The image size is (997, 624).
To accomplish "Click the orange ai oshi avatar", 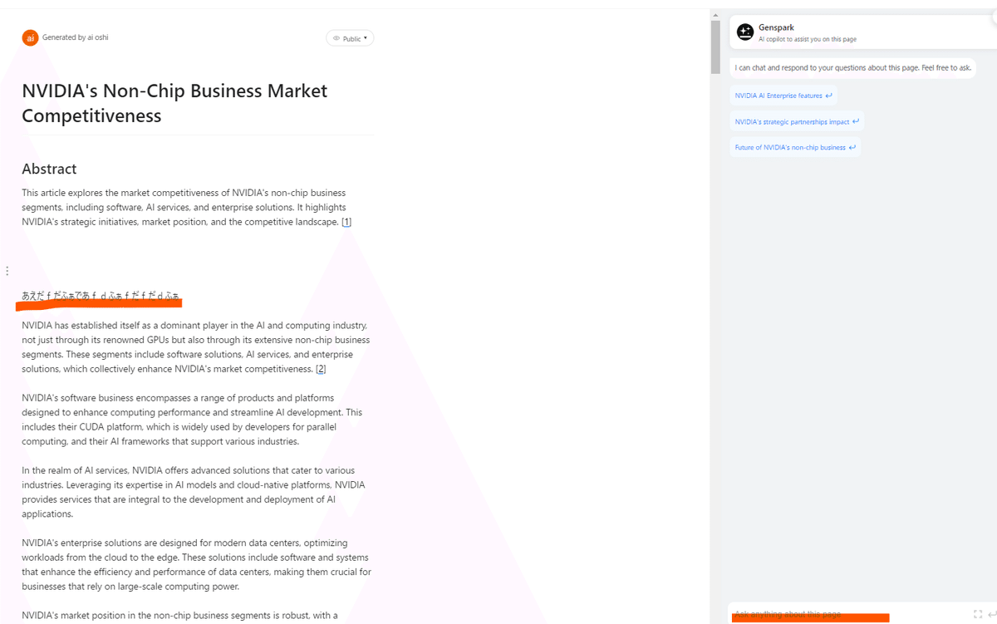I will point(30,37).
